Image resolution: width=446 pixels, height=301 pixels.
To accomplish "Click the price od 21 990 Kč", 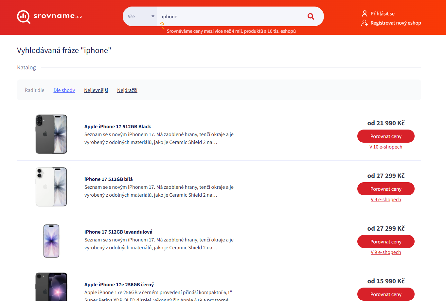I will (x=386, y=123).
